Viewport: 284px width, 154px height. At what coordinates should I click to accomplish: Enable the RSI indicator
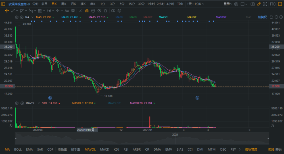click(126, 149)
